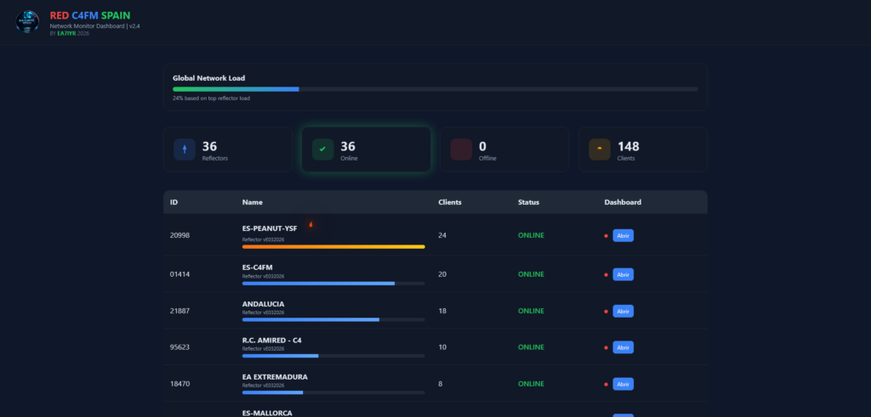The image size is (871, 417).
Task: Click the ID column header
Action: pyautogui.click(x=174, y=202)
